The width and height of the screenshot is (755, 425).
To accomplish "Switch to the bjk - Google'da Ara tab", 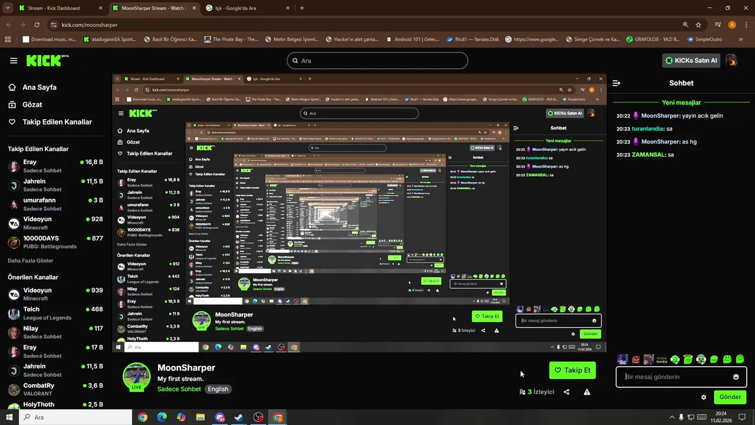I will coord(247,8).
